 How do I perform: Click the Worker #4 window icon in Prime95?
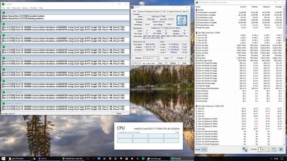pyautogui.click(x=4, y=58)
